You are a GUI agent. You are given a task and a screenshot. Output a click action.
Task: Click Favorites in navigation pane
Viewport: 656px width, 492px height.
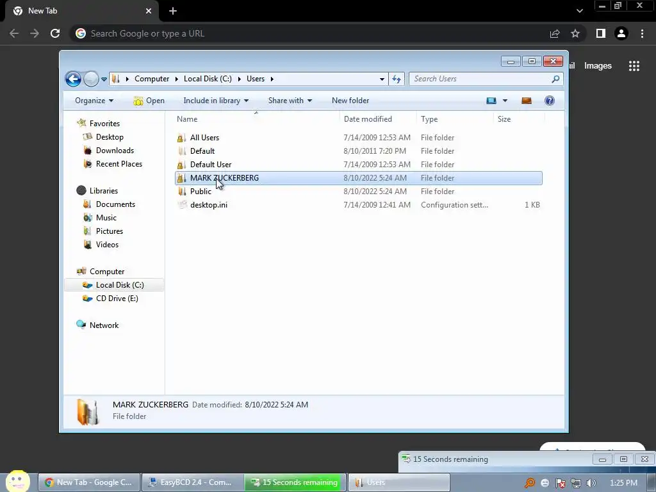coord(104,124)
